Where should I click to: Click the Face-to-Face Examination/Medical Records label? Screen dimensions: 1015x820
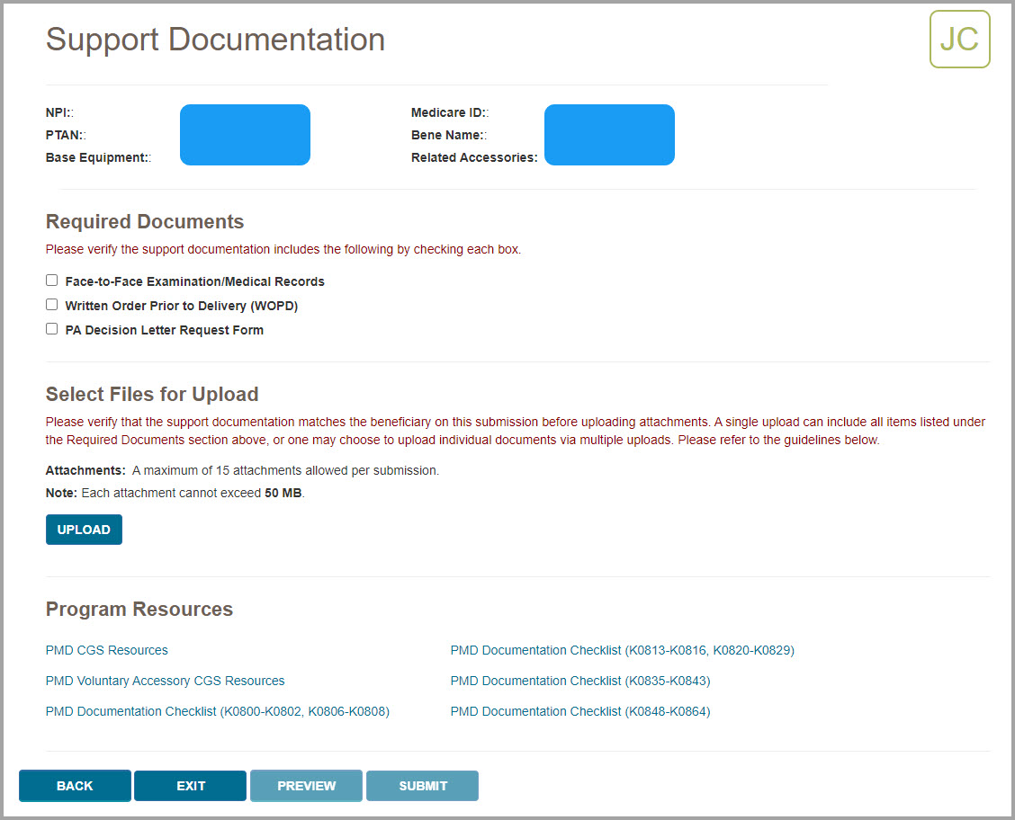pyautogui.click(x=193, y=281)
